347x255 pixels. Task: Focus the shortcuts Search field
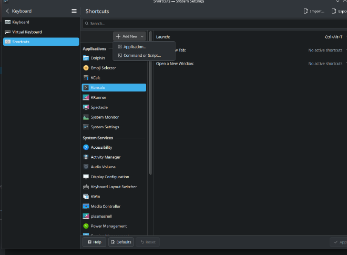[210, 24]
